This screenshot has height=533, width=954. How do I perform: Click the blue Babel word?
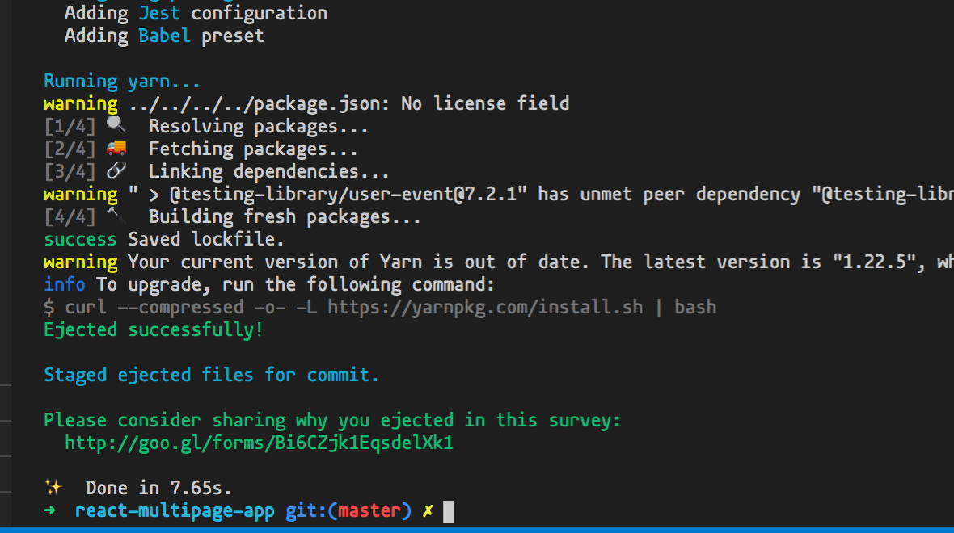click(x=164, y=36)
